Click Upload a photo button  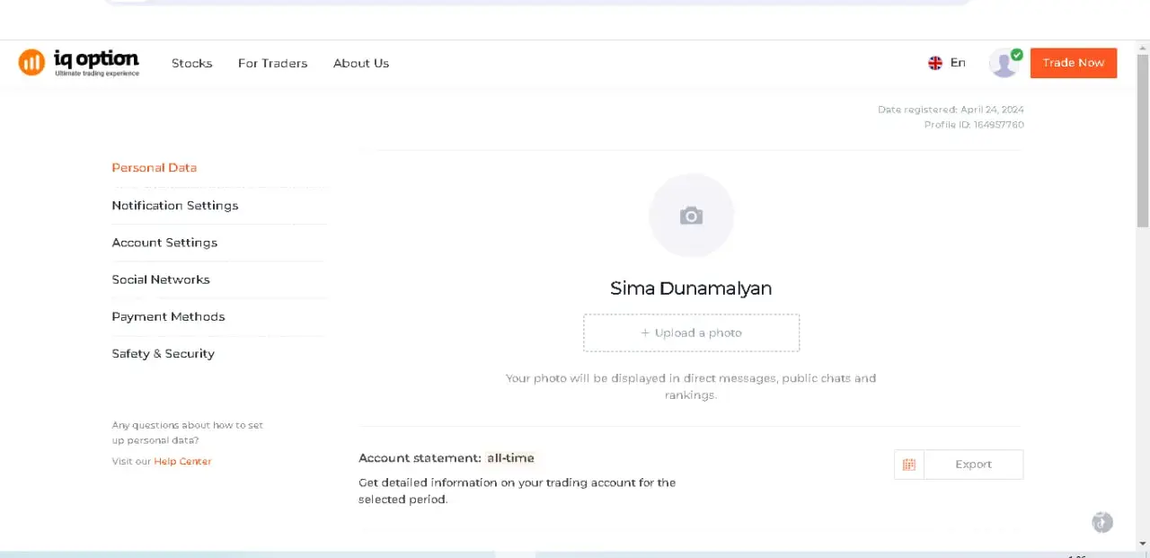[691, 332]
